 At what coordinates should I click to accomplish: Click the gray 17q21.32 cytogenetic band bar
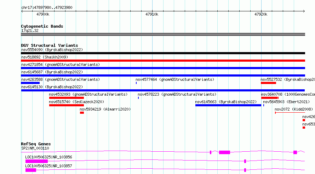click(x=163, y=34)
